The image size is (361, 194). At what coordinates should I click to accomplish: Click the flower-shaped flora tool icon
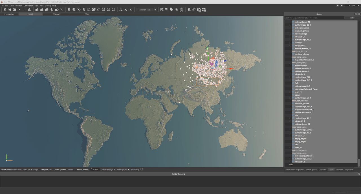[93, 10]
